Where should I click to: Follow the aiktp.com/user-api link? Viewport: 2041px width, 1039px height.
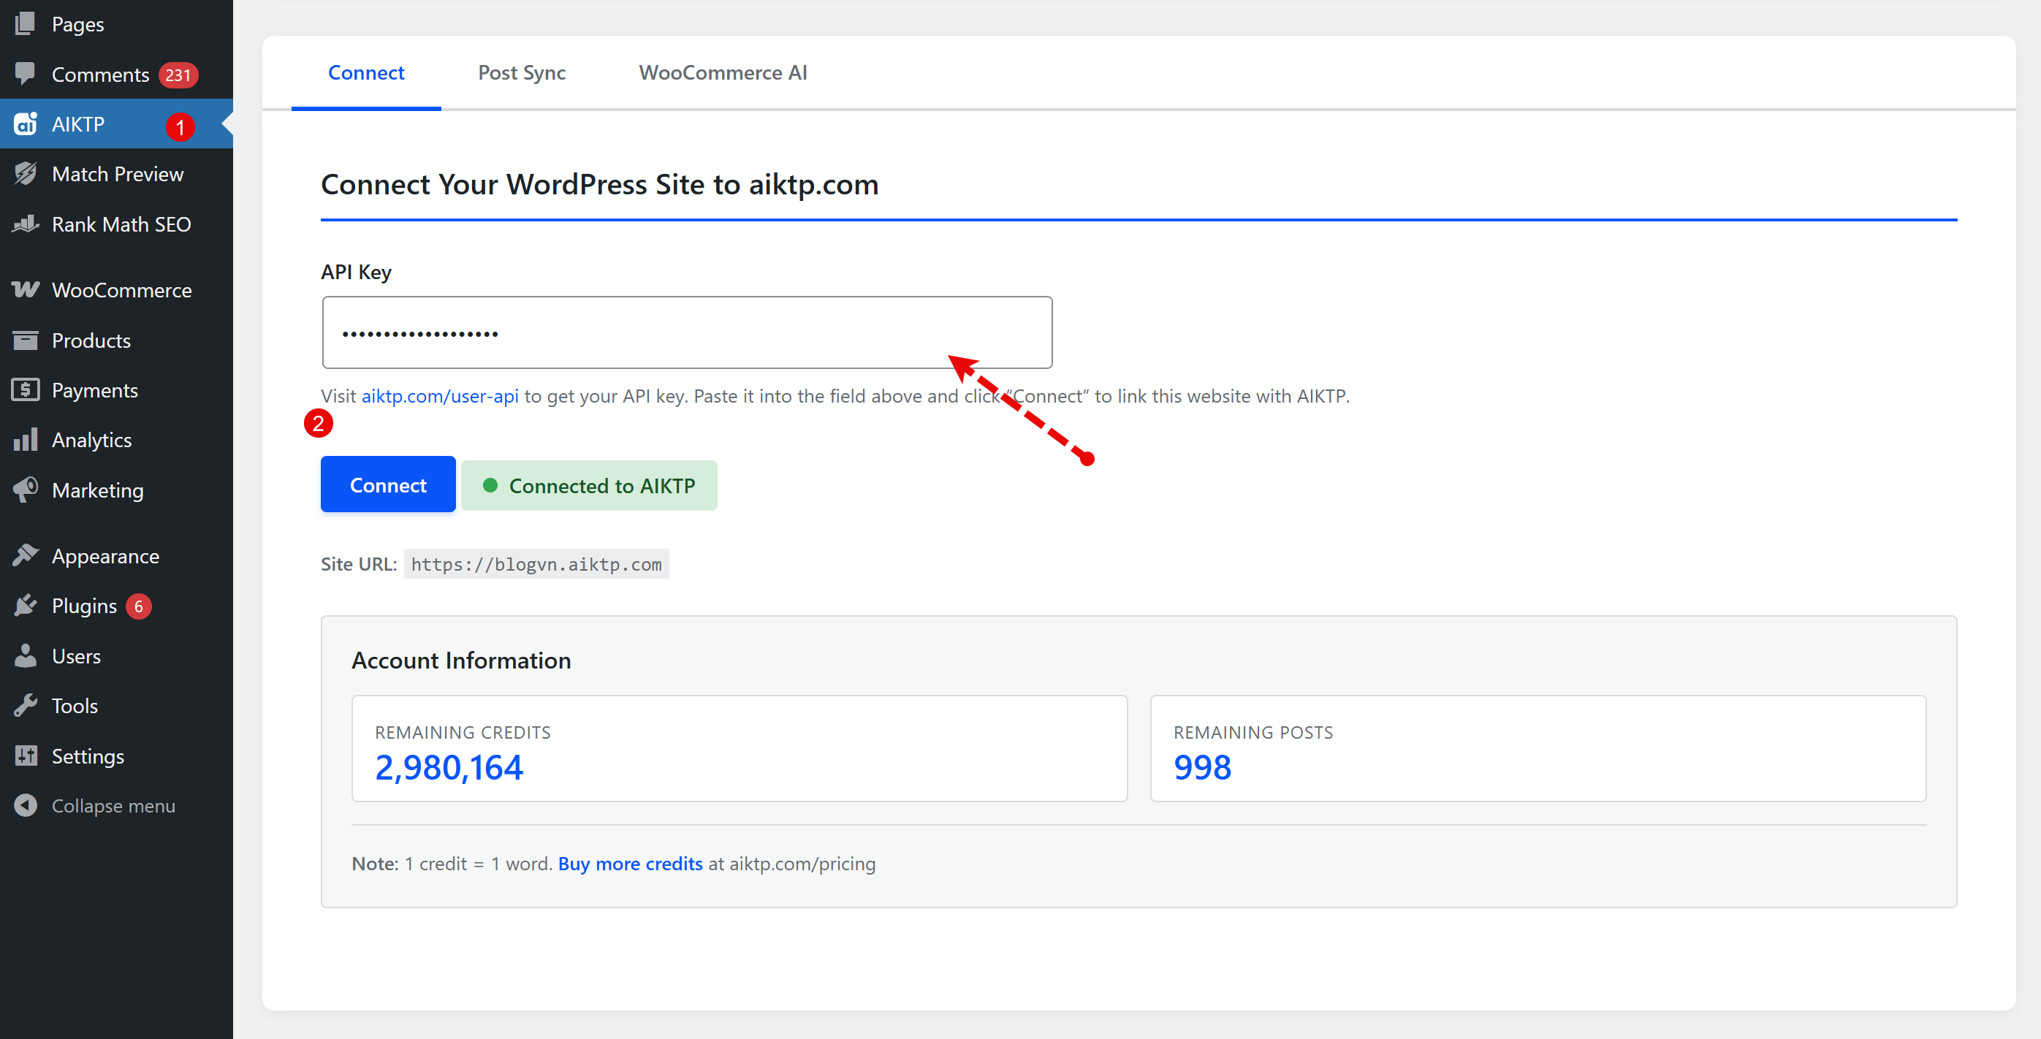tap(440, 396)
